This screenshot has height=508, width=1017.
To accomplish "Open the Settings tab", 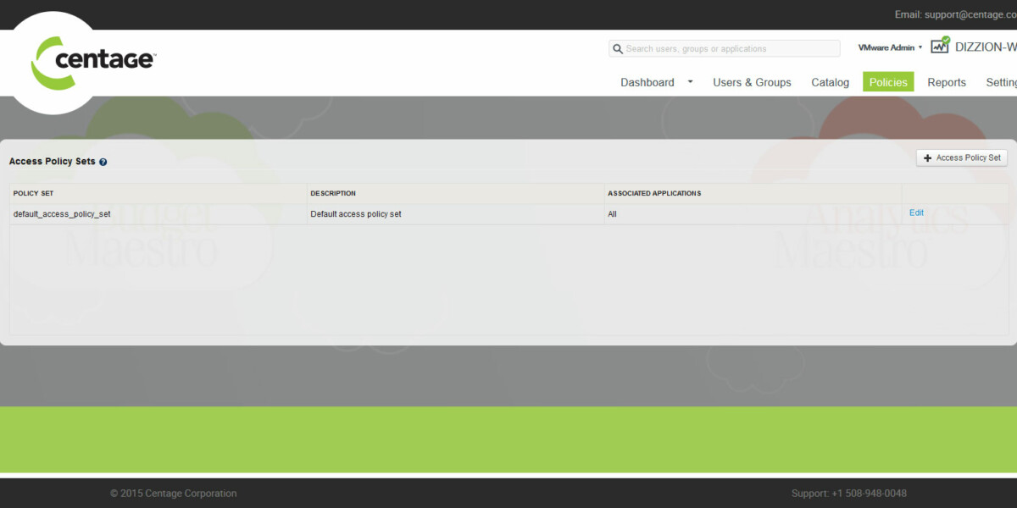I will 1002,82.
